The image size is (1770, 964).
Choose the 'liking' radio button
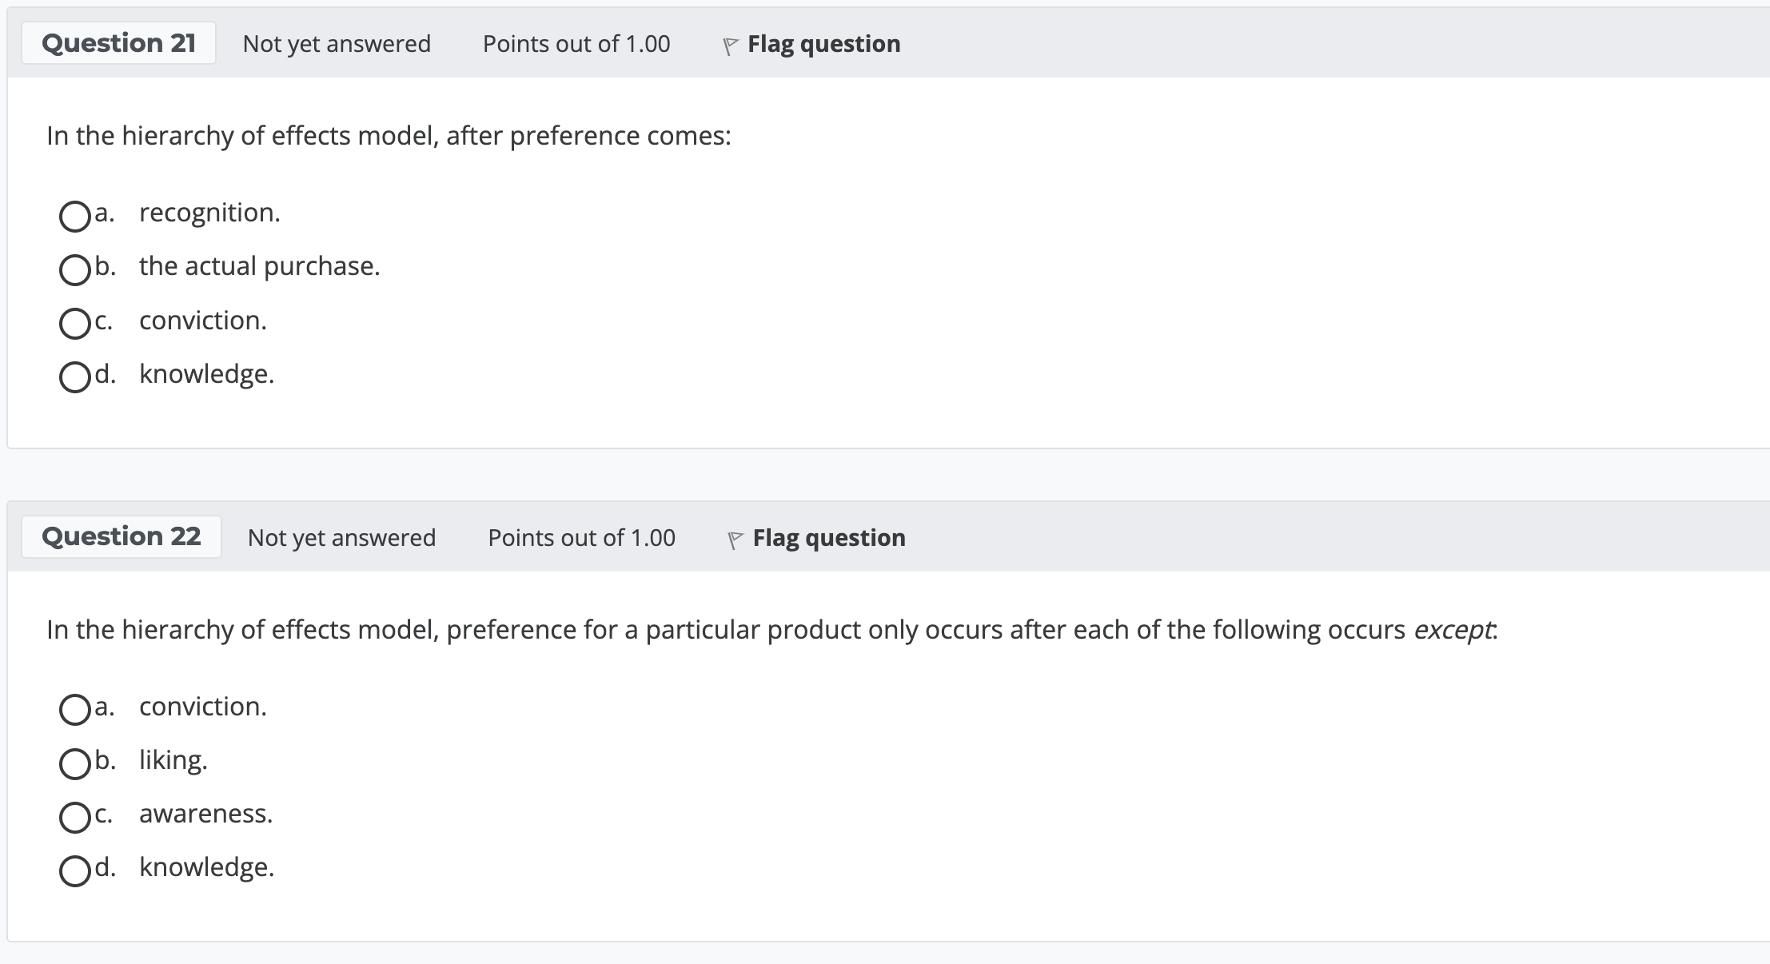tap(74, 763)
